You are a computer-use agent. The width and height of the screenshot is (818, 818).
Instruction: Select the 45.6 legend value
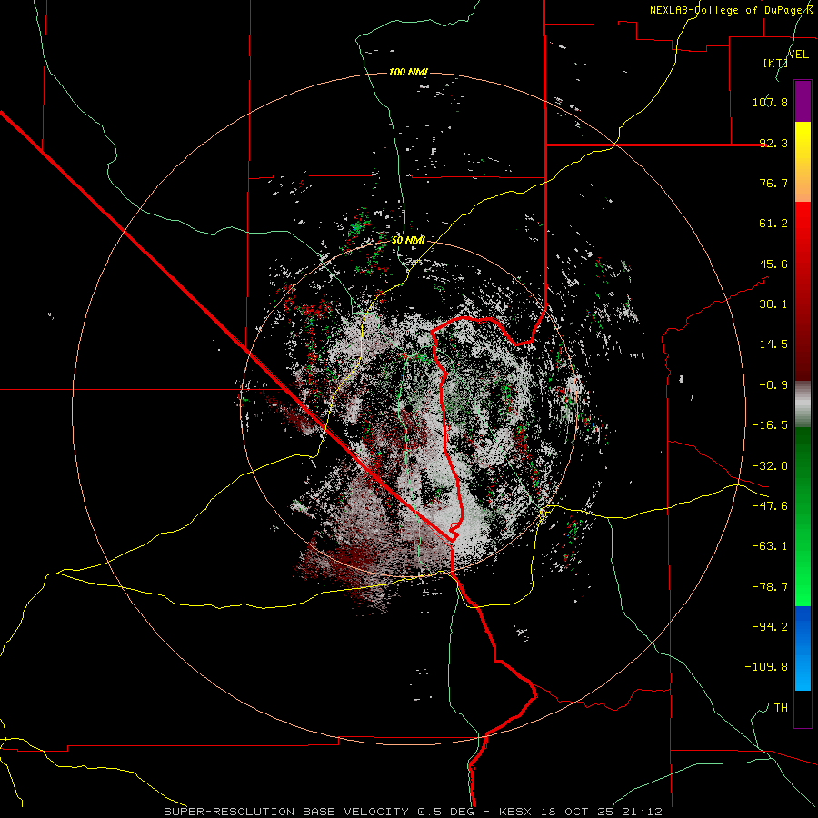tap(773, 264)
